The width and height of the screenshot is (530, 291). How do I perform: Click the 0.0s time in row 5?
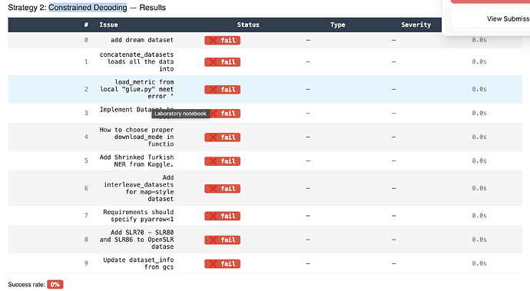(x=479, y=160)
